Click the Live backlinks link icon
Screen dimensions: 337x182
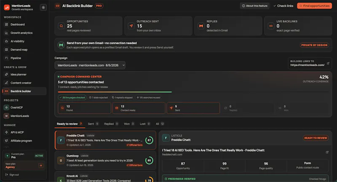point(271,26)
